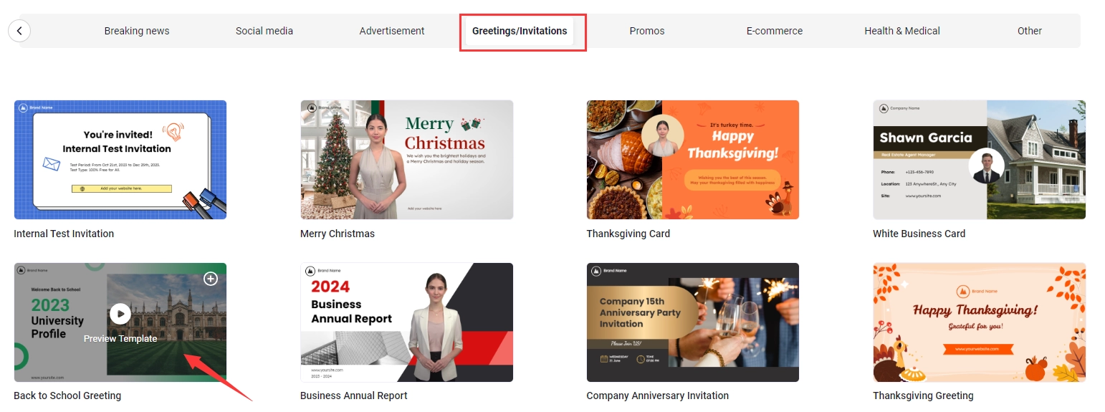Select the Advertisement category tab
The height and width of the screenshot is (412, 1105).
(392, 31)
